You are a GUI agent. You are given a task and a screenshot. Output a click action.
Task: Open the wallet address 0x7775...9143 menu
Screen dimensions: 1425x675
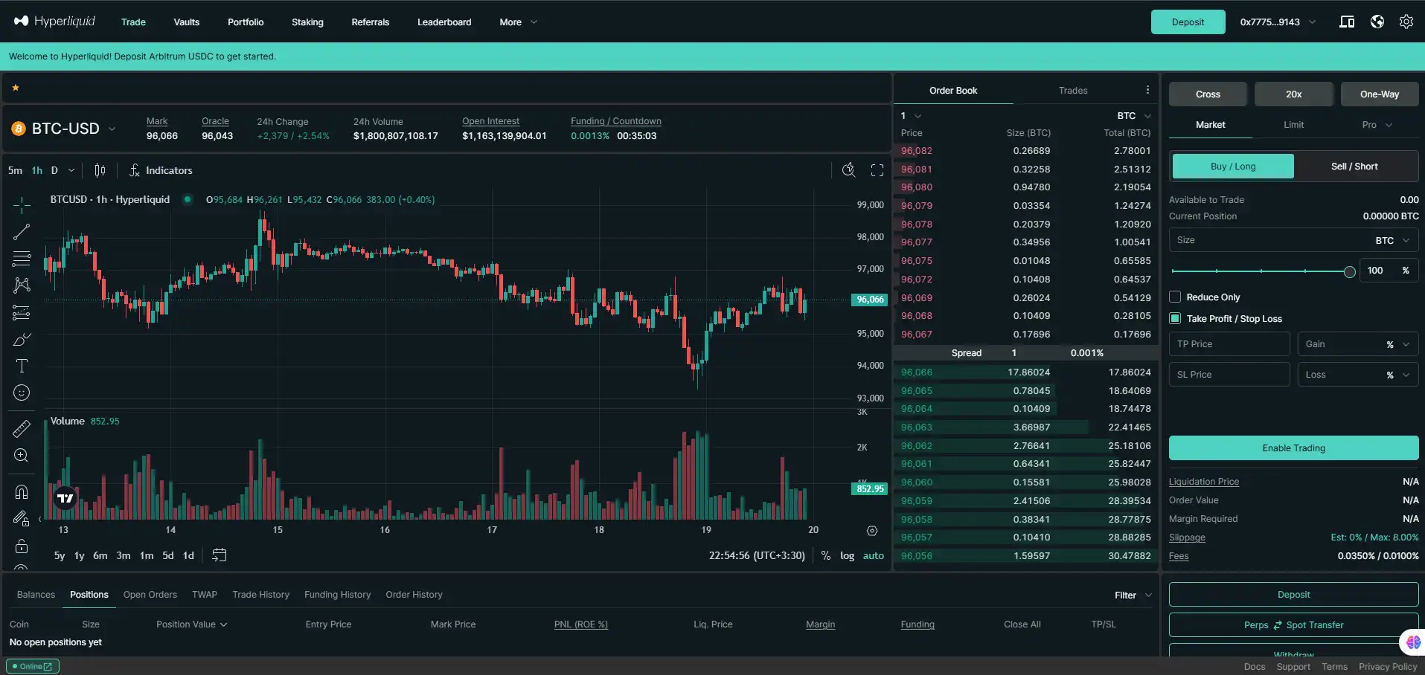pos(1278,22)
